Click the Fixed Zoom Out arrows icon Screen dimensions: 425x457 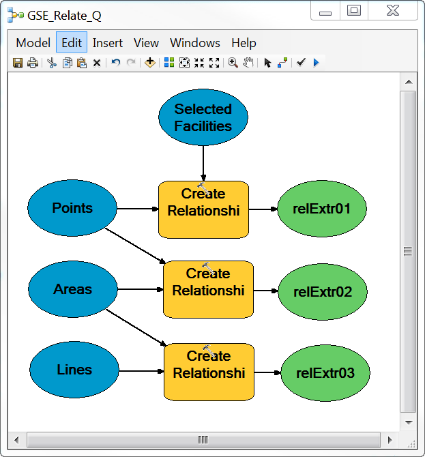tap(214, 63)
